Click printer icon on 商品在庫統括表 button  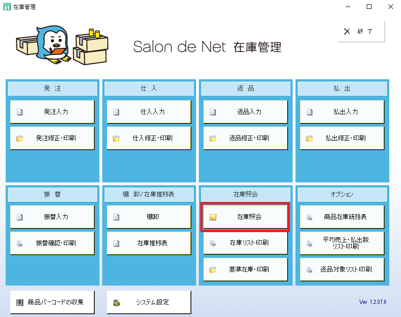[310, 217]
